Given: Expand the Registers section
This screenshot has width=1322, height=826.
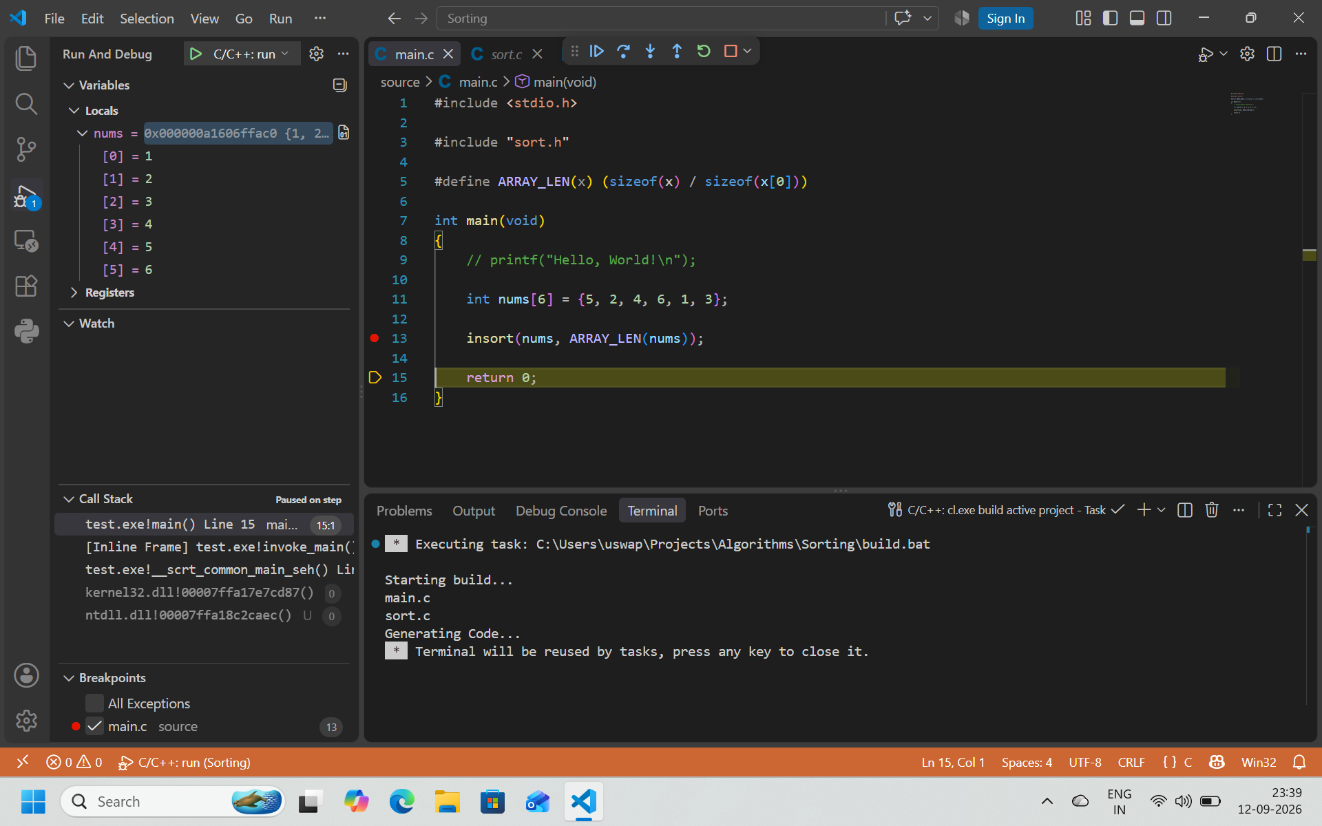Looking at the screenshot, I should coord(109,293).
